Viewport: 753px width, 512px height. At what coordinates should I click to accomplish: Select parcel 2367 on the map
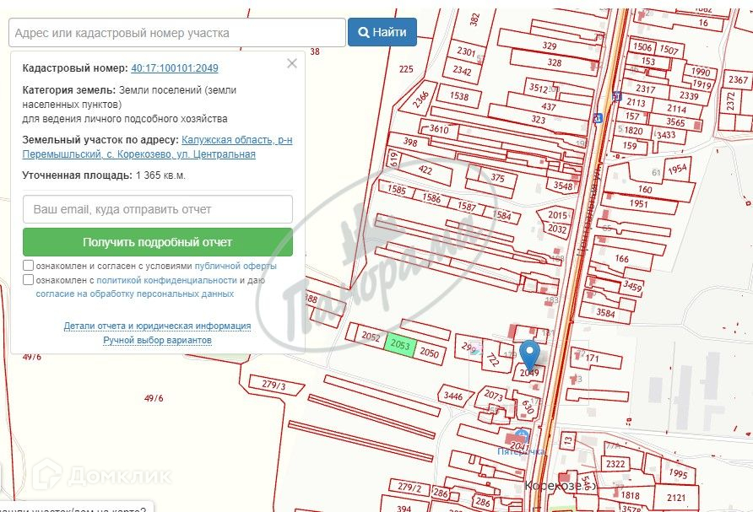tap(738, 79)
